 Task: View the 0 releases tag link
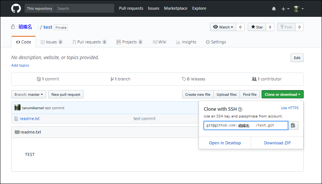pyautogui.click(x=194, y=79)
